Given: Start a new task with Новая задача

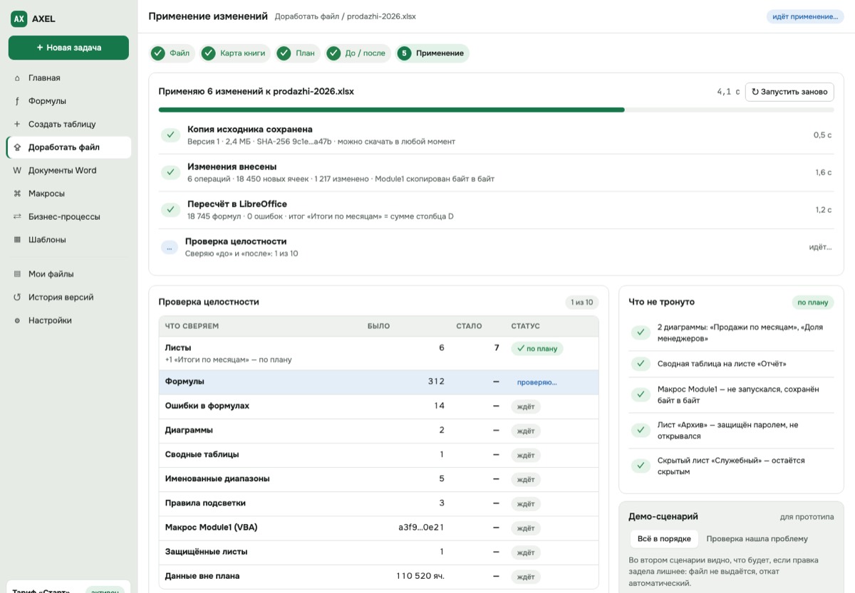Looking at the screenshot, I should (x=68, y=48).
